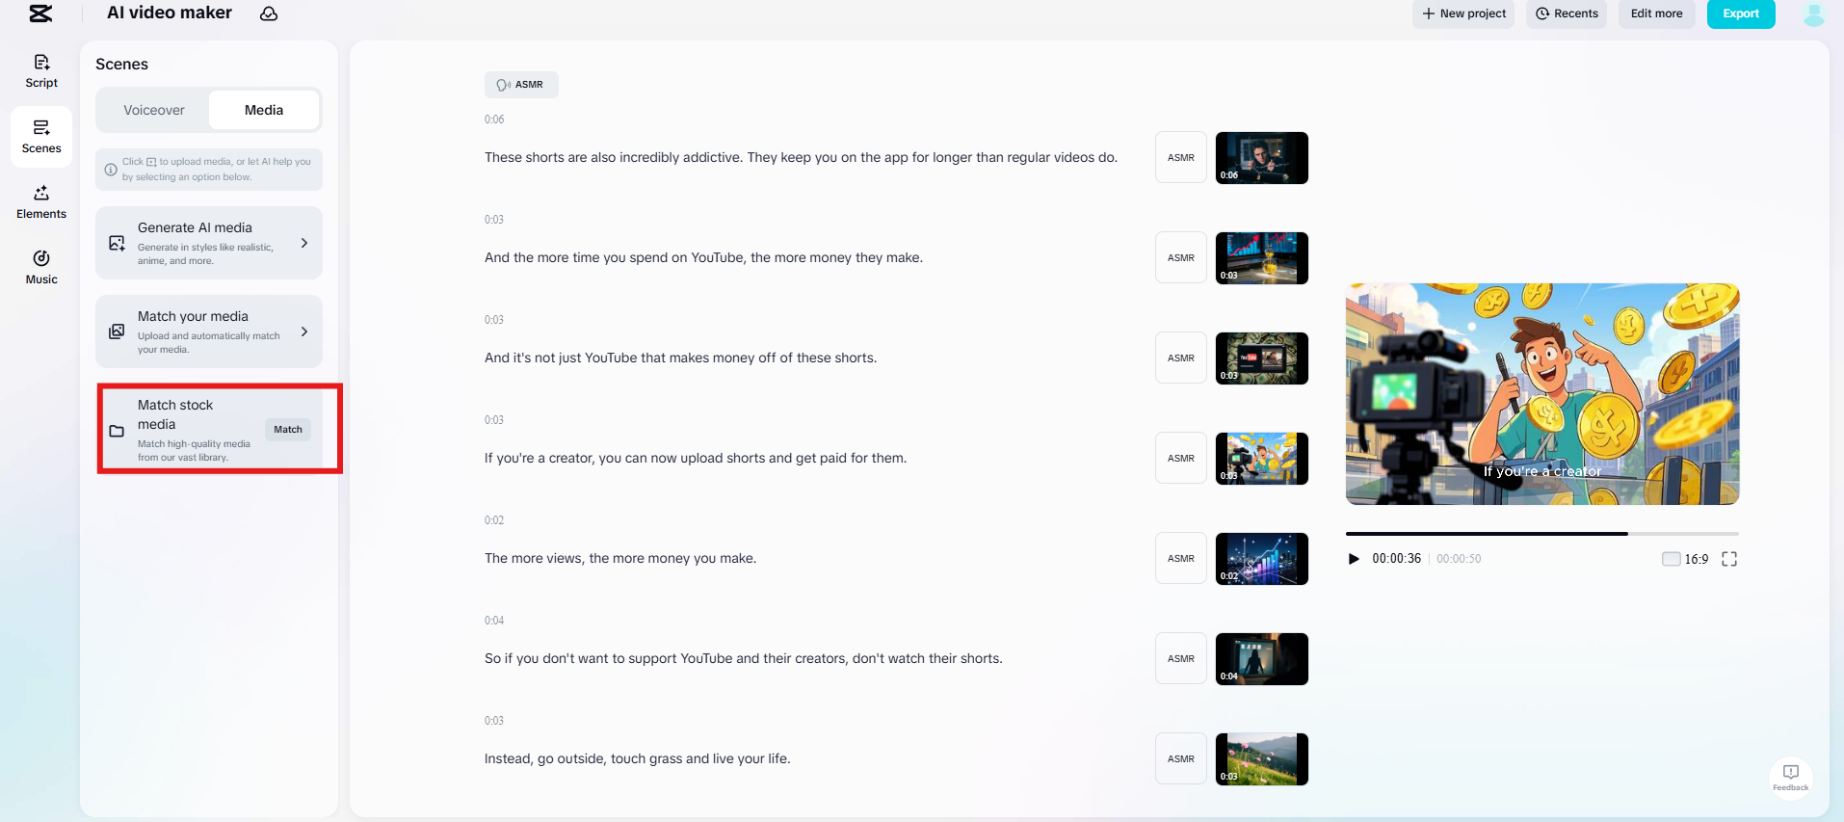Click the current time 00:00:36
The height and width of the screenshot is (822, 1844).
point(1397,559)
